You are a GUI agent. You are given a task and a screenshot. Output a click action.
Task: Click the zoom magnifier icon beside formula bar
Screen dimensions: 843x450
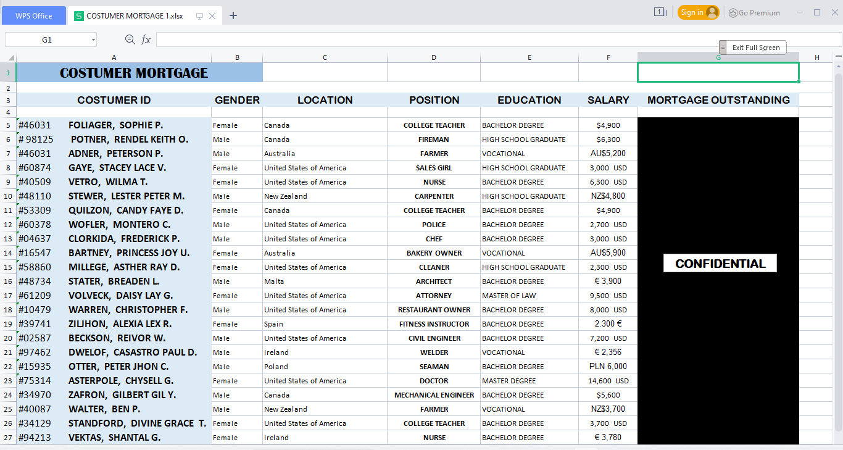[130, 40]
